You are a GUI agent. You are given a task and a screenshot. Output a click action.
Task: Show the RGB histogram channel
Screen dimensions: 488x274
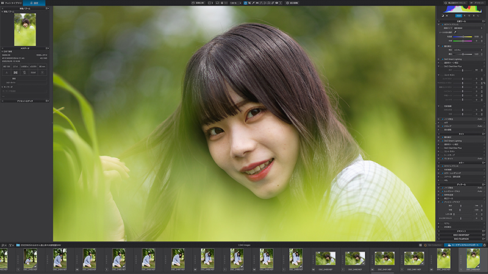pyautogui.click(x=459, y=16)
